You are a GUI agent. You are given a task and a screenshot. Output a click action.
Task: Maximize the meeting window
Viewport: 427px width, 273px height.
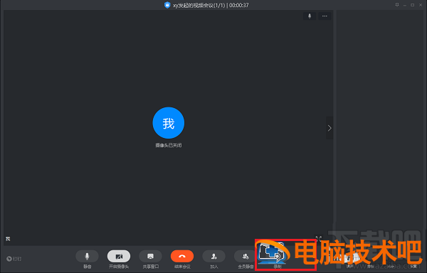(413, 5)
